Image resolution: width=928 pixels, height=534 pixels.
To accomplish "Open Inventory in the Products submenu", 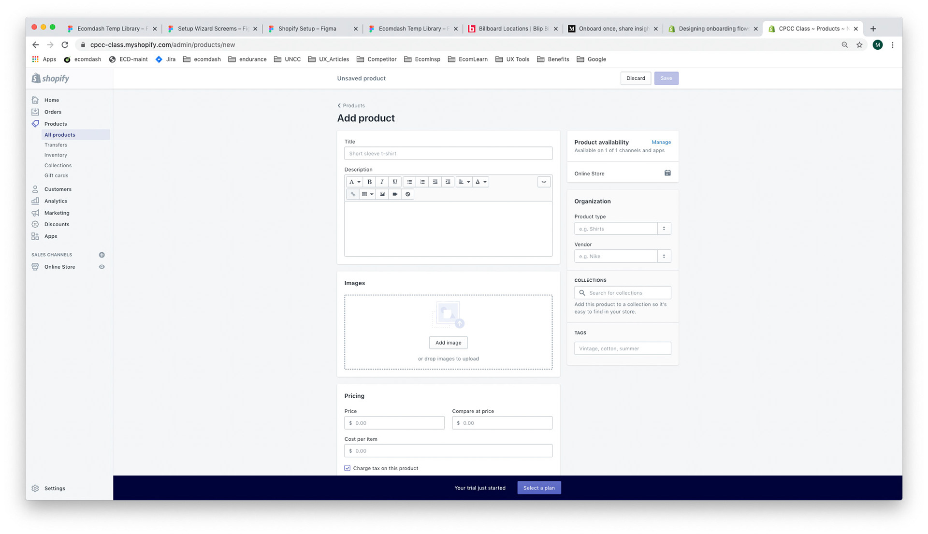I will pyautogui.click(x=56, y=155).
